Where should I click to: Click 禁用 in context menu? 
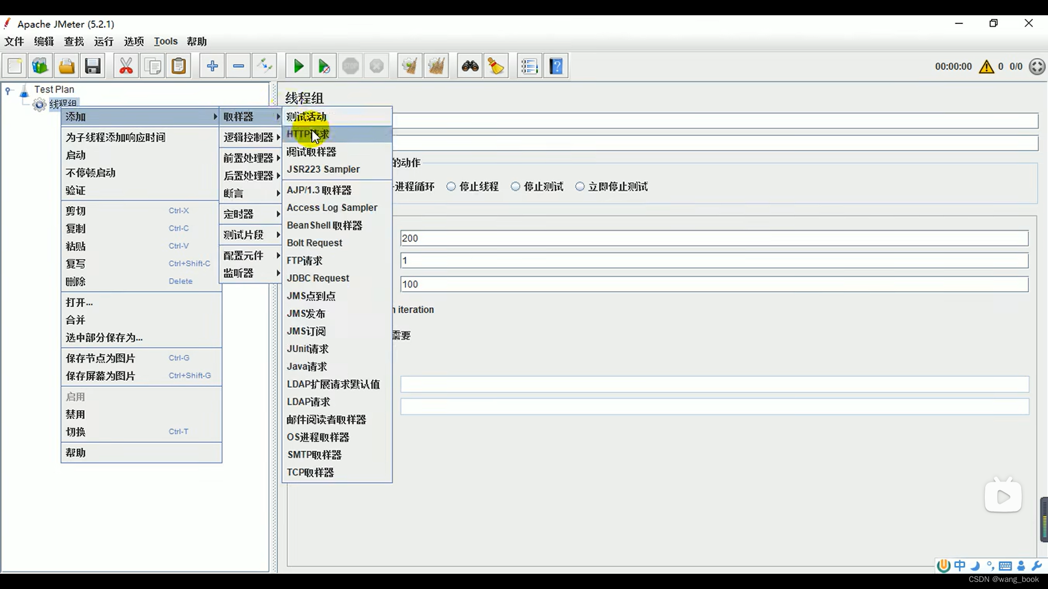(x=141, y=414)
